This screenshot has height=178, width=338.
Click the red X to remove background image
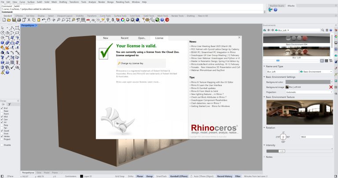click(331, 87)
